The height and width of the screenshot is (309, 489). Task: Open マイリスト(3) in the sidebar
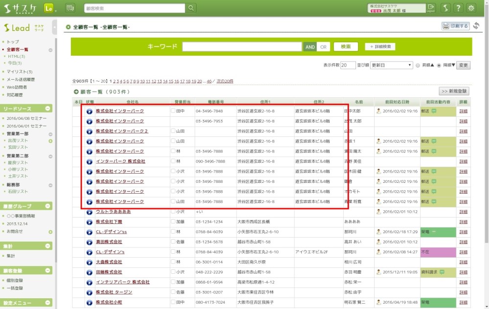coord(20,72)
